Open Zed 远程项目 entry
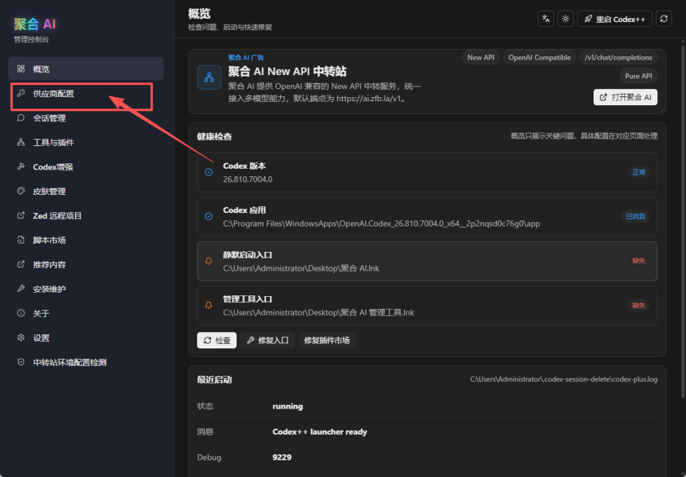686x477 pixels. [x=86, y=215]
